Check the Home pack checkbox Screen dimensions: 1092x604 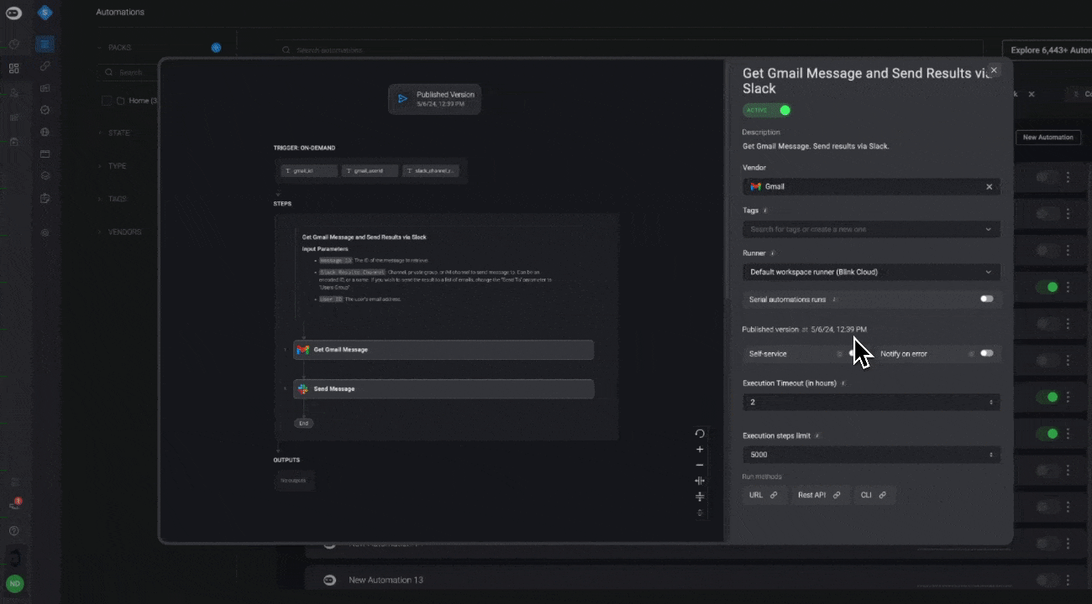[107, 101]
